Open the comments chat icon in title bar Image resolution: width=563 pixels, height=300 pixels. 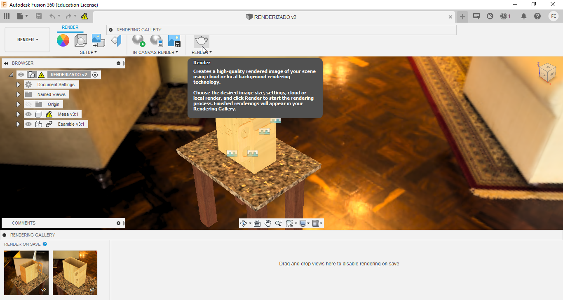click(x=476, y=16)
